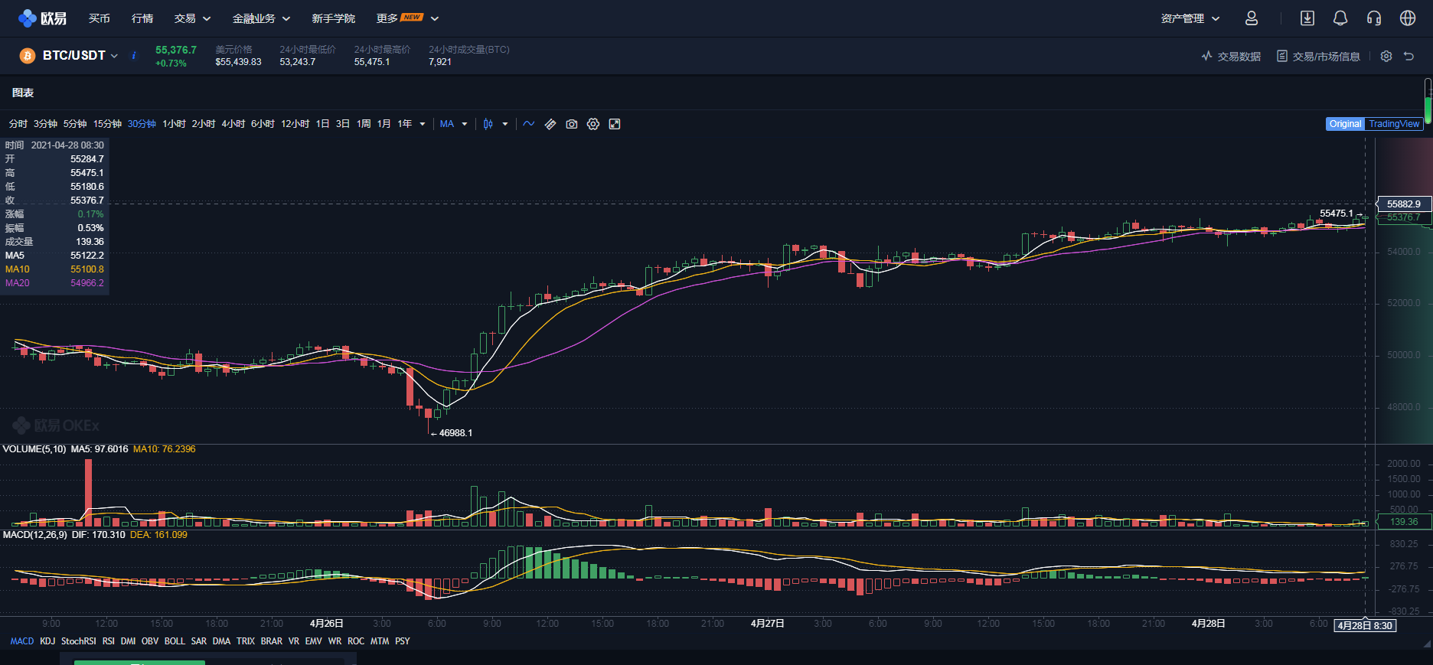Screen dimensions: 1433x665
Task: Open chart settings gear in toolbar
Action: (x=592, y=124)
